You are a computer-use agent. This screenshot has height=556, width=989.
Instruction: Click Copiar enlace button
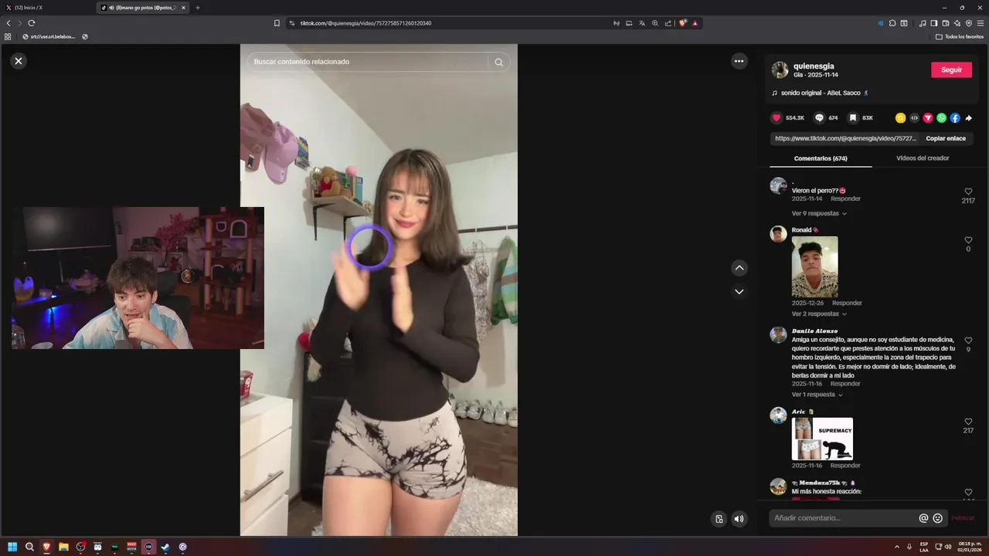click(946, 138)
